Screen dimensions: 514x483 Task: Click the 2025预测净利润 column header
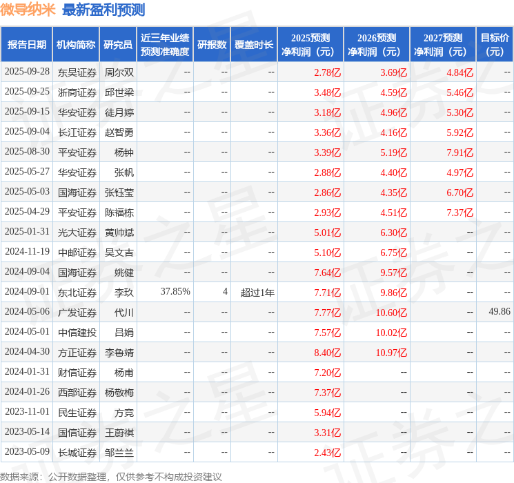(310, 45)
